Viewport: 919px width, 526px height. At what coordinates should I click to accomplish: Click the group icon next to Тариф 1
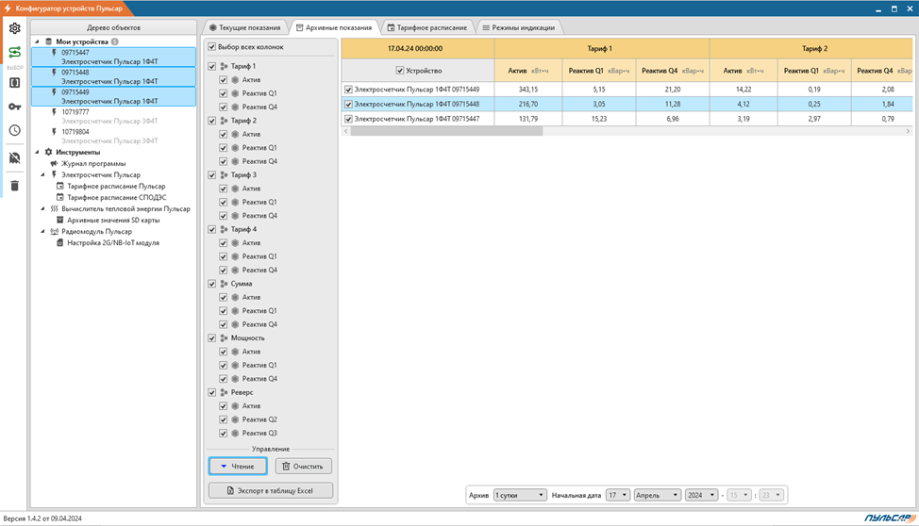tap(224, 66)
